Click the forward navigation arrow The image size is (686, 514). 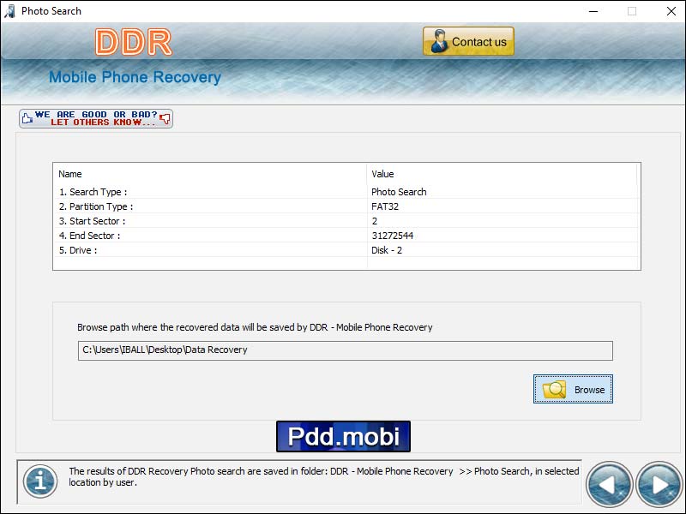point(659,483)
